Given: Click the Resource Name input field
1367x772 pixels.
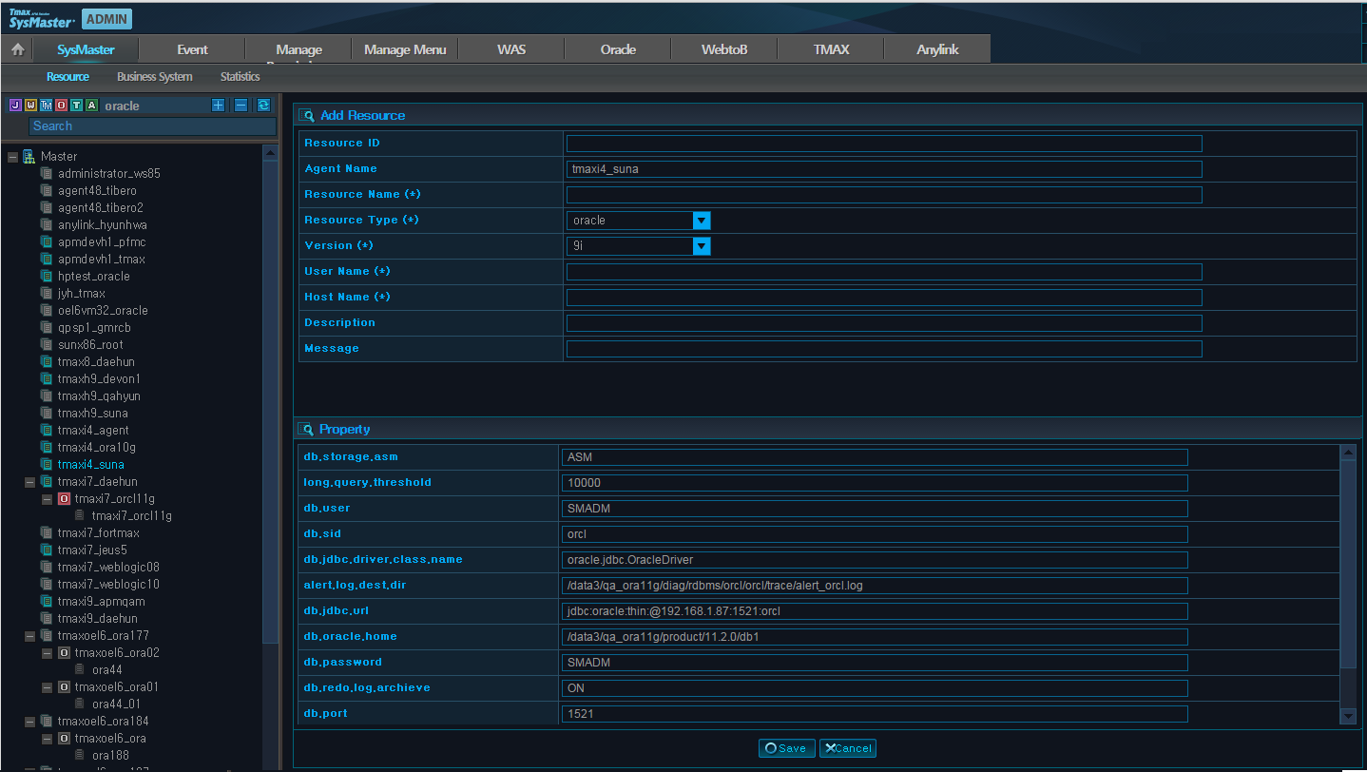Looking at the screenshot, I should click(884, 195).
